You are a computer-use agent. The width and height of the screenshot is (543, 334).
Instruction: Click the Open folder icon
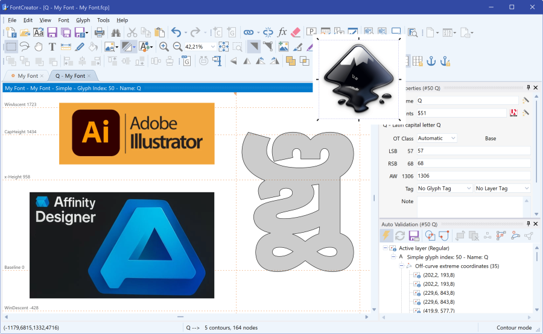pos(25,33)
